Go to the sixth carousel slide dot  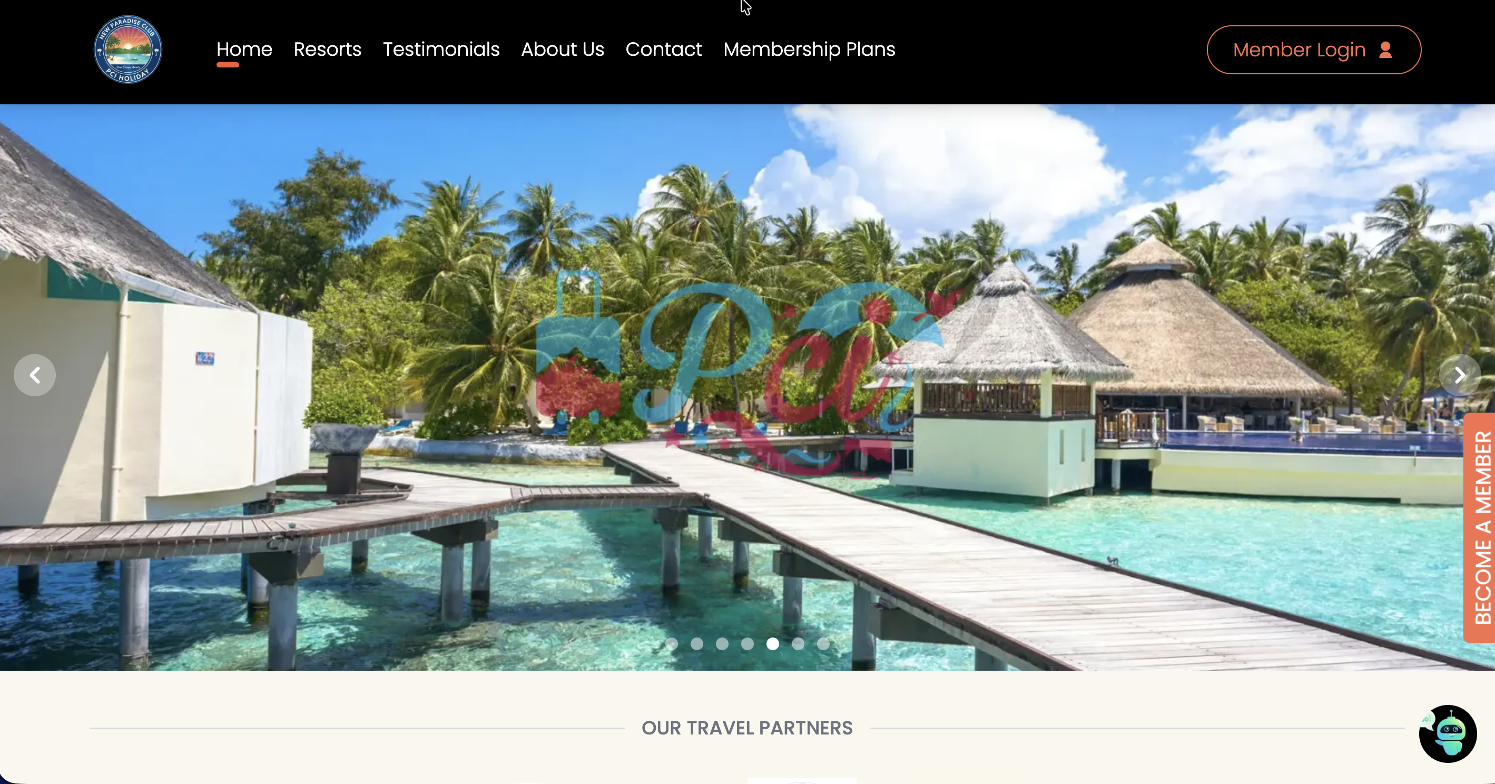coord(798,643)
